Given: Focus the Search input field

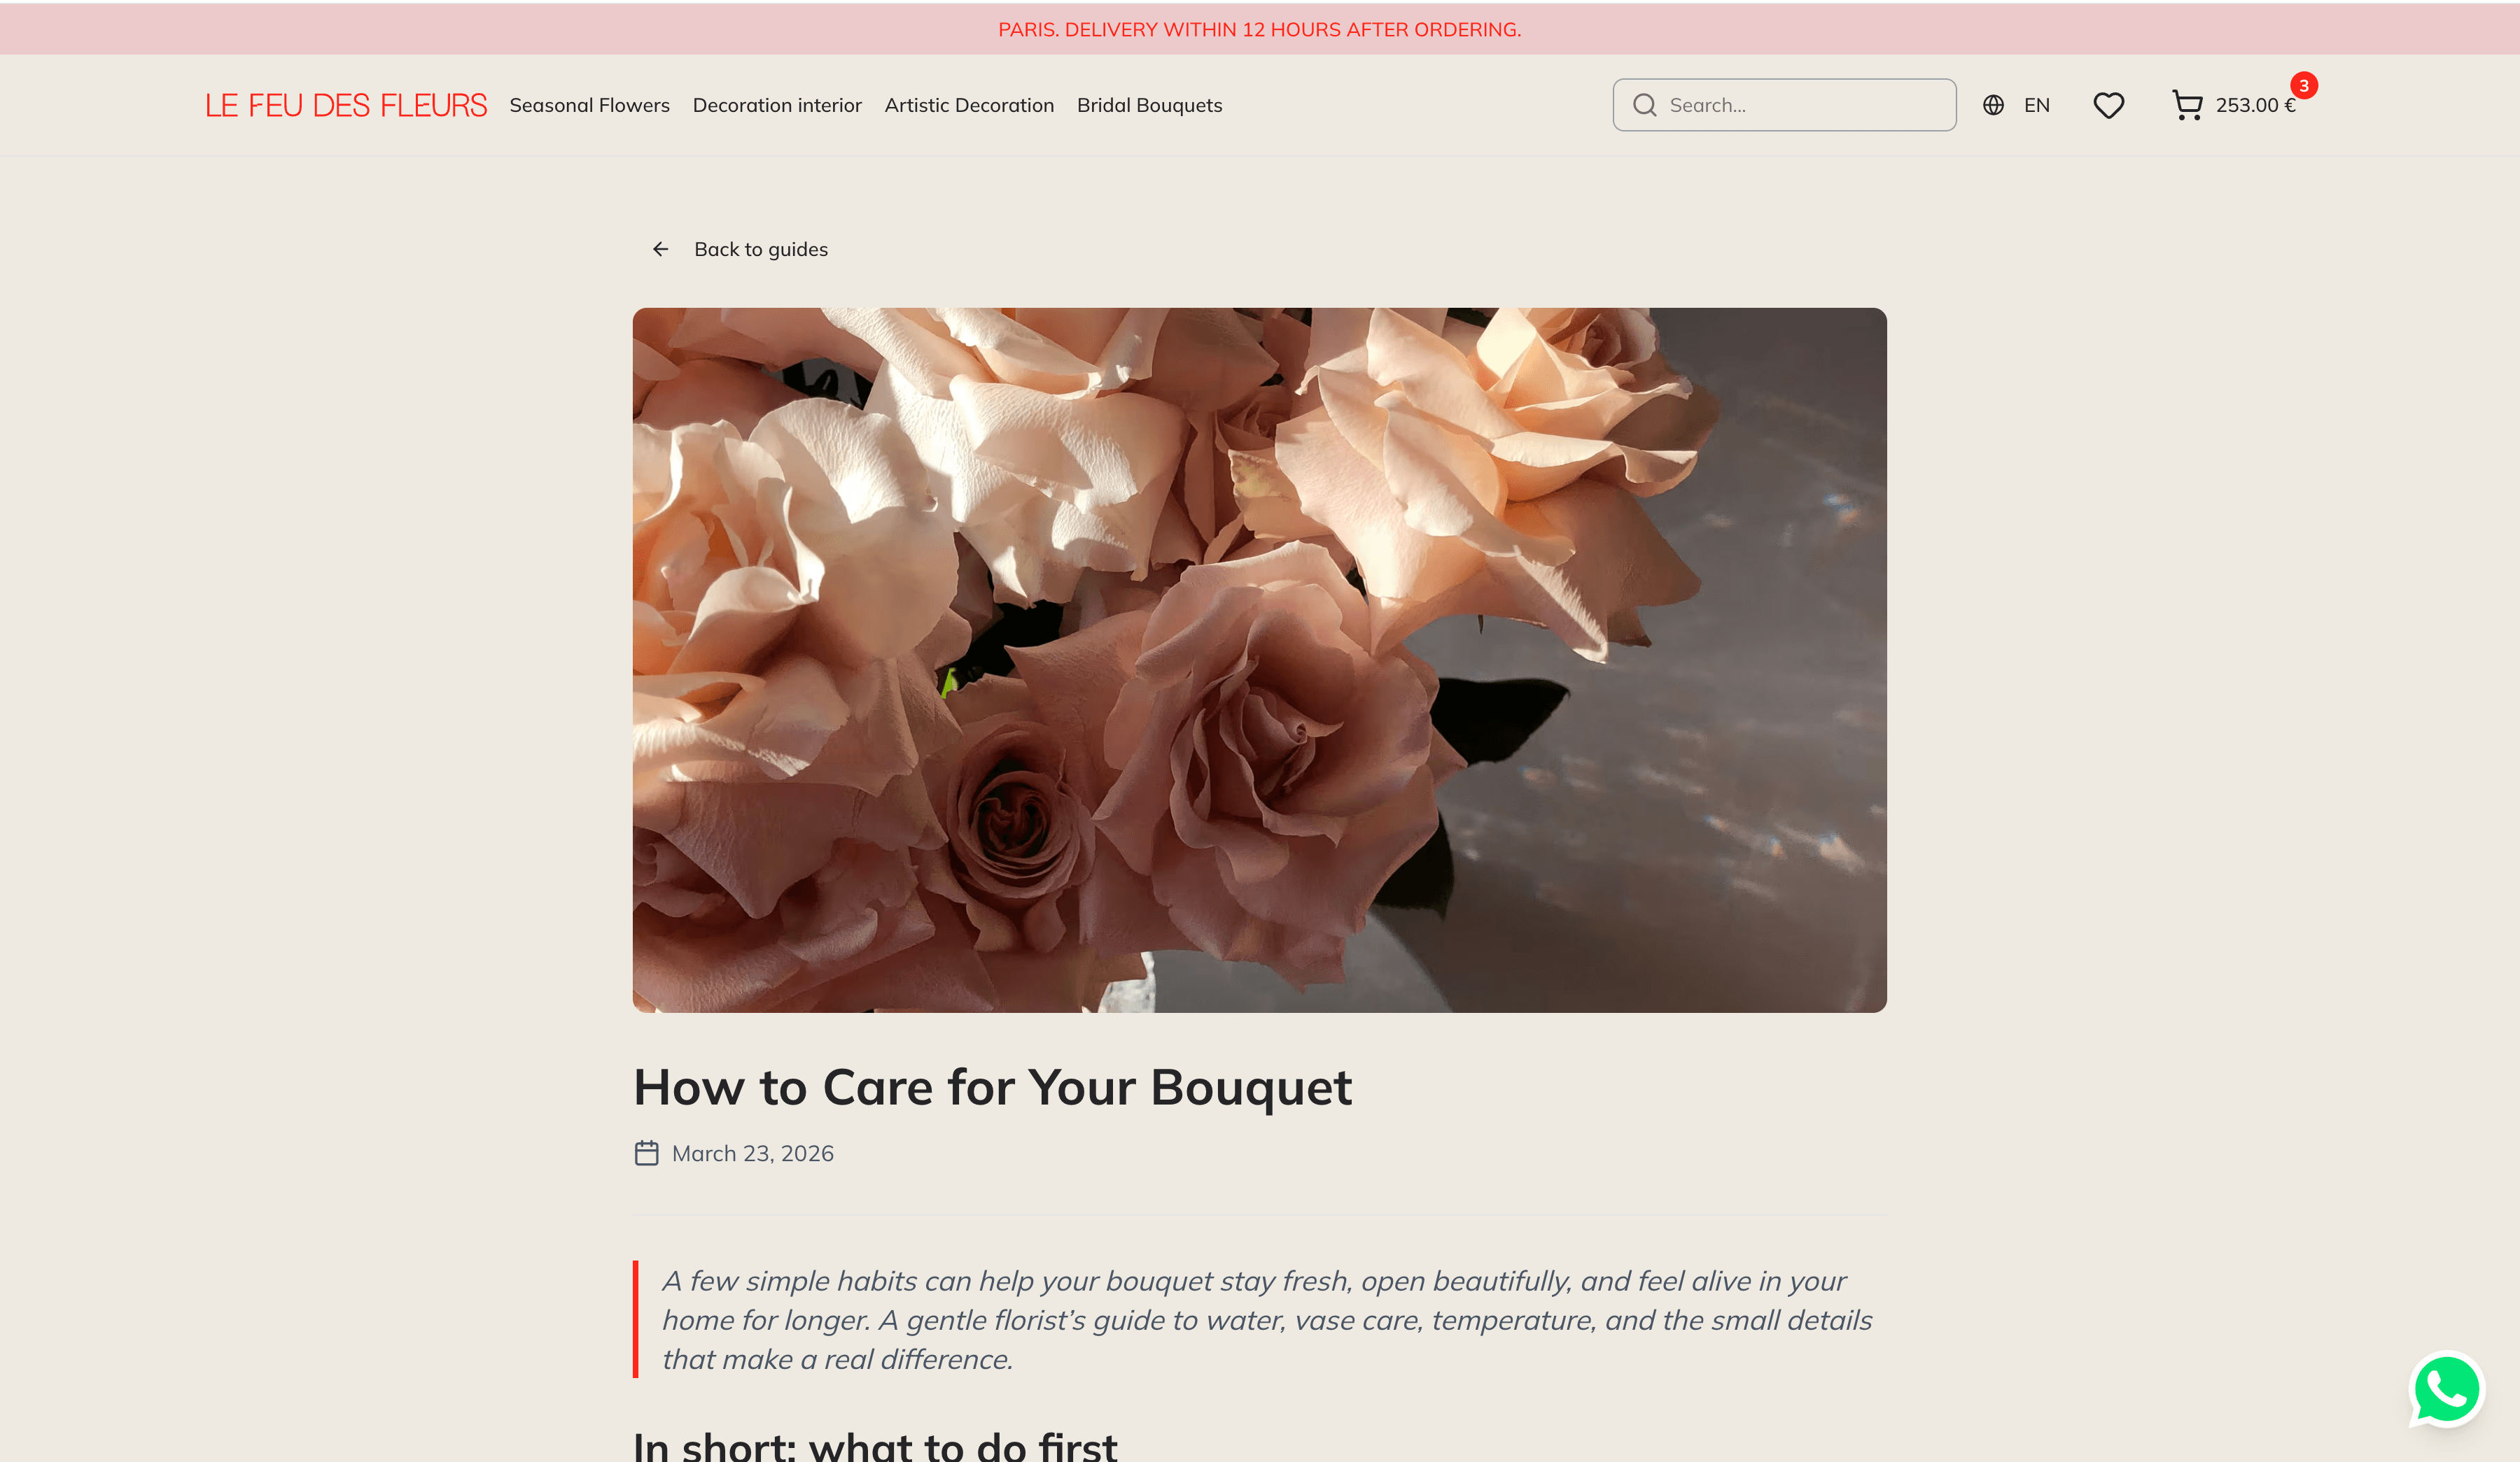Looking at the screenshot, I should [1784, 105].
